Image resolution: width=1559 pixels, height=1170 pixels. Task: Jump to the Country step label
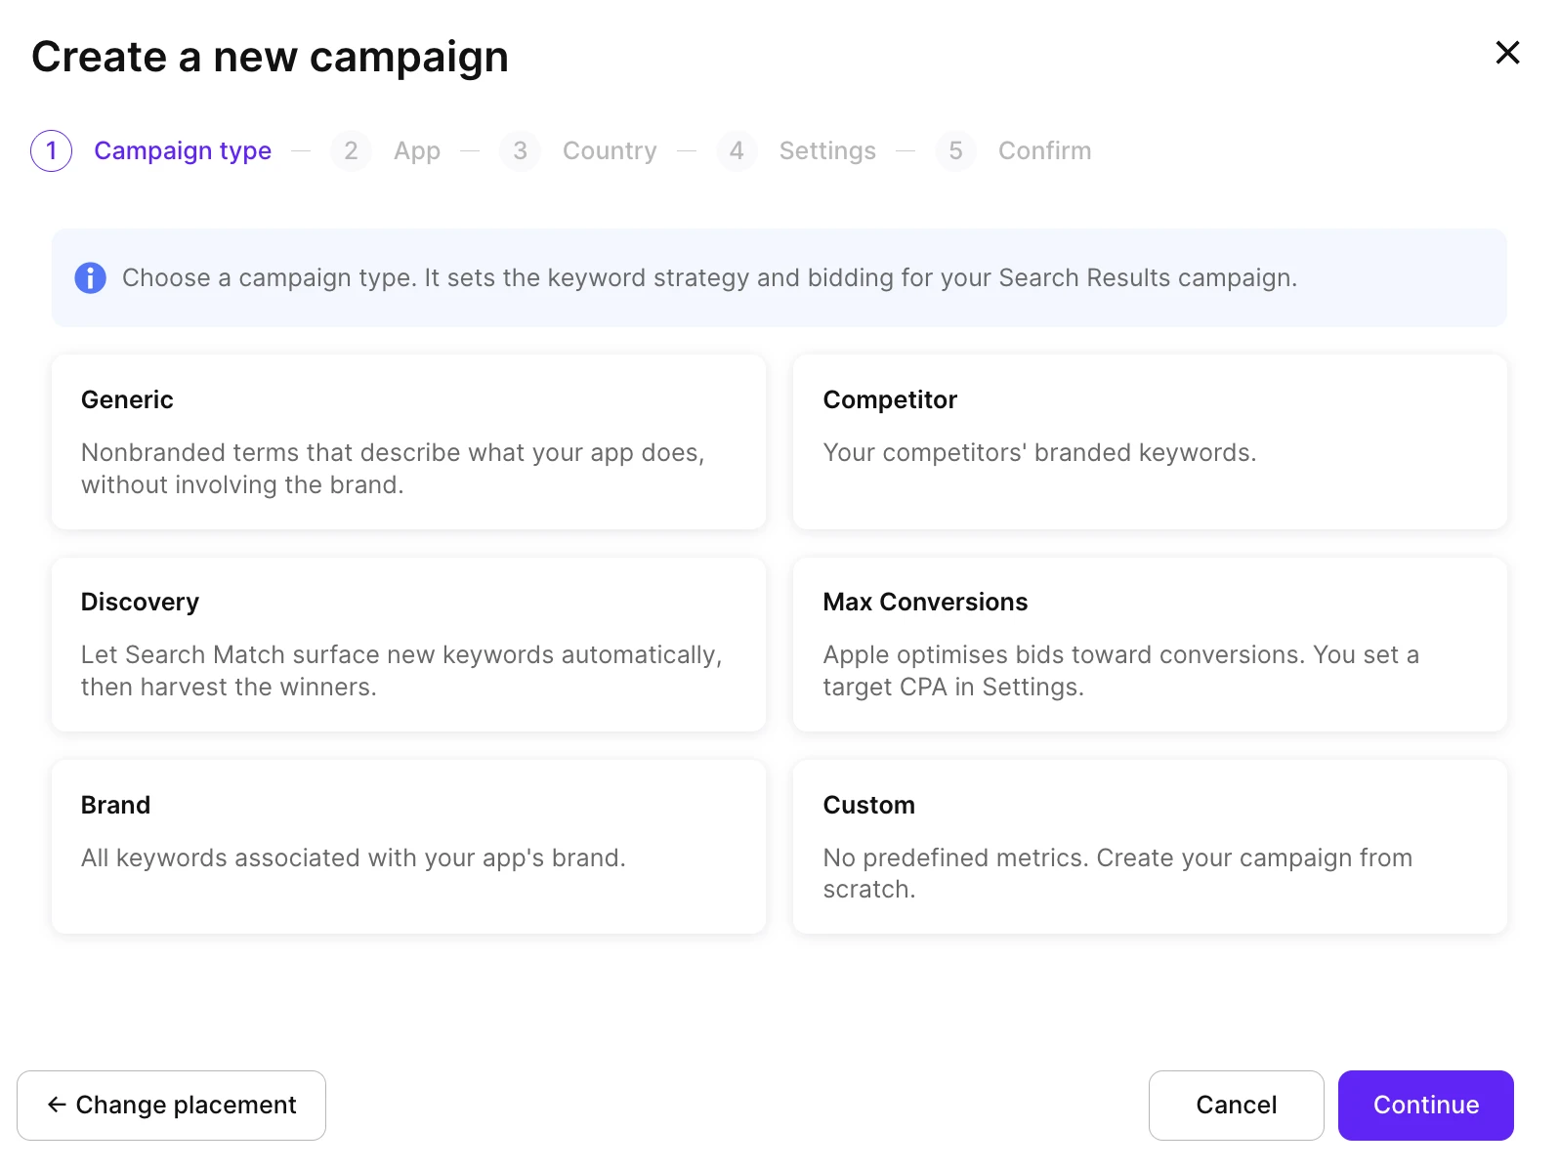click(610, 151)
